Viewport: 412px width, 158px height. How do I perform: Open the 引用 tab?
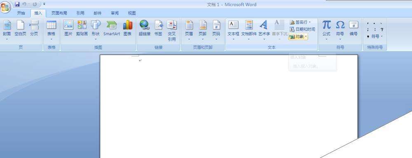pyautogui.click(x=80, y=13)
